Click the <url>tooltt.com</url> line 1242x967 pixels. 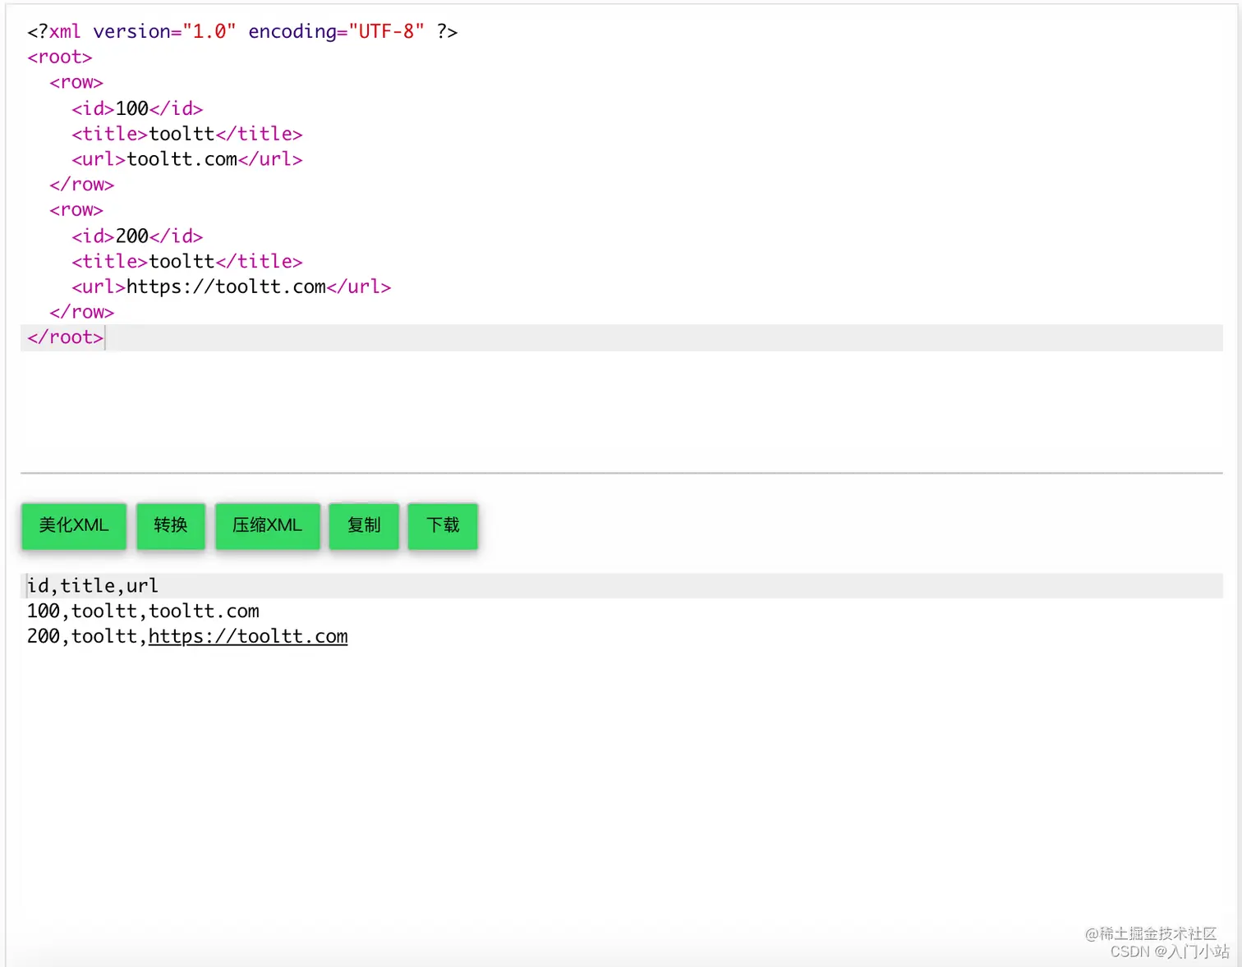[x=187, y=159]
